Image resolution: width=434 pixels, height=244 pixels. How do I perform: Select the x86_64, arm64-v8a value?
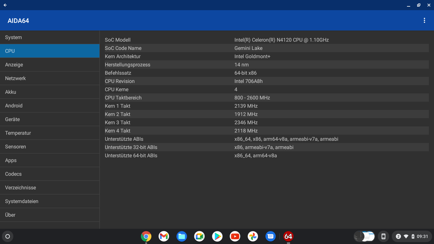click(x=256, y=155)
